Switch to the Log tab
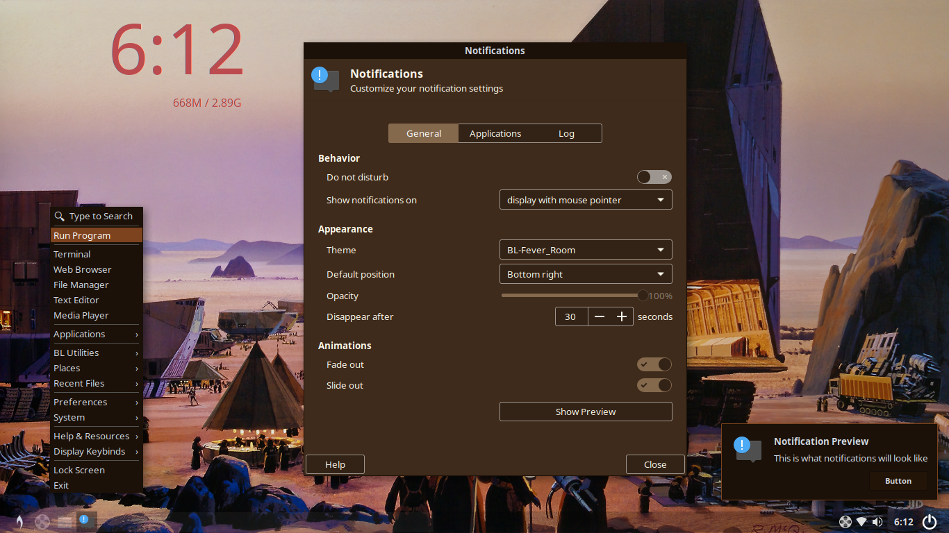949x533 pixels. pyautogui.click(x=566, y=133)
